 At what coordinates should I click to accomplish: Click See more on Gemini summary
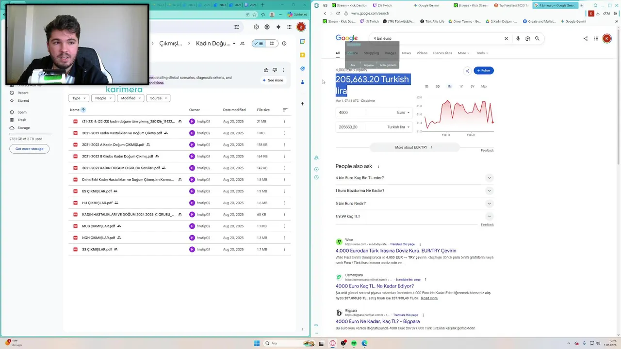273,80
